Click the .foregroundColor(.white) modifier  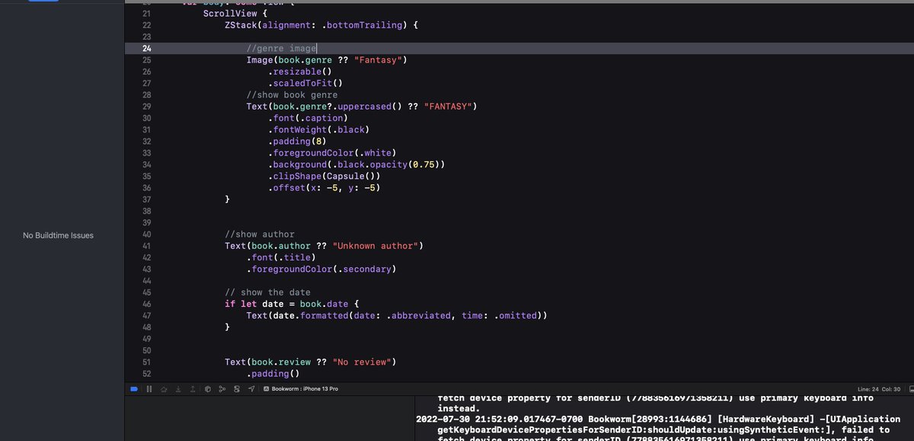click(x=332, y=153)
